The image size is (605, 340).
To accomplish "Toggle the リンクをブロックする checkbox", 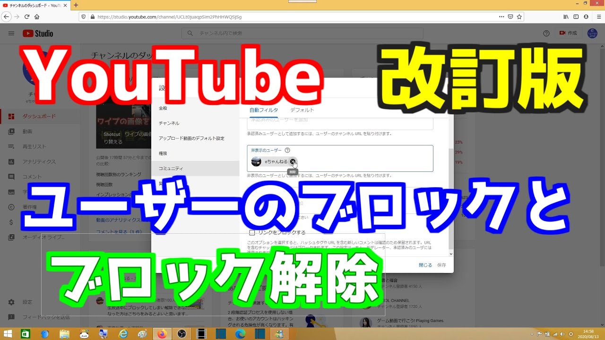I will (x=252, y=232).
